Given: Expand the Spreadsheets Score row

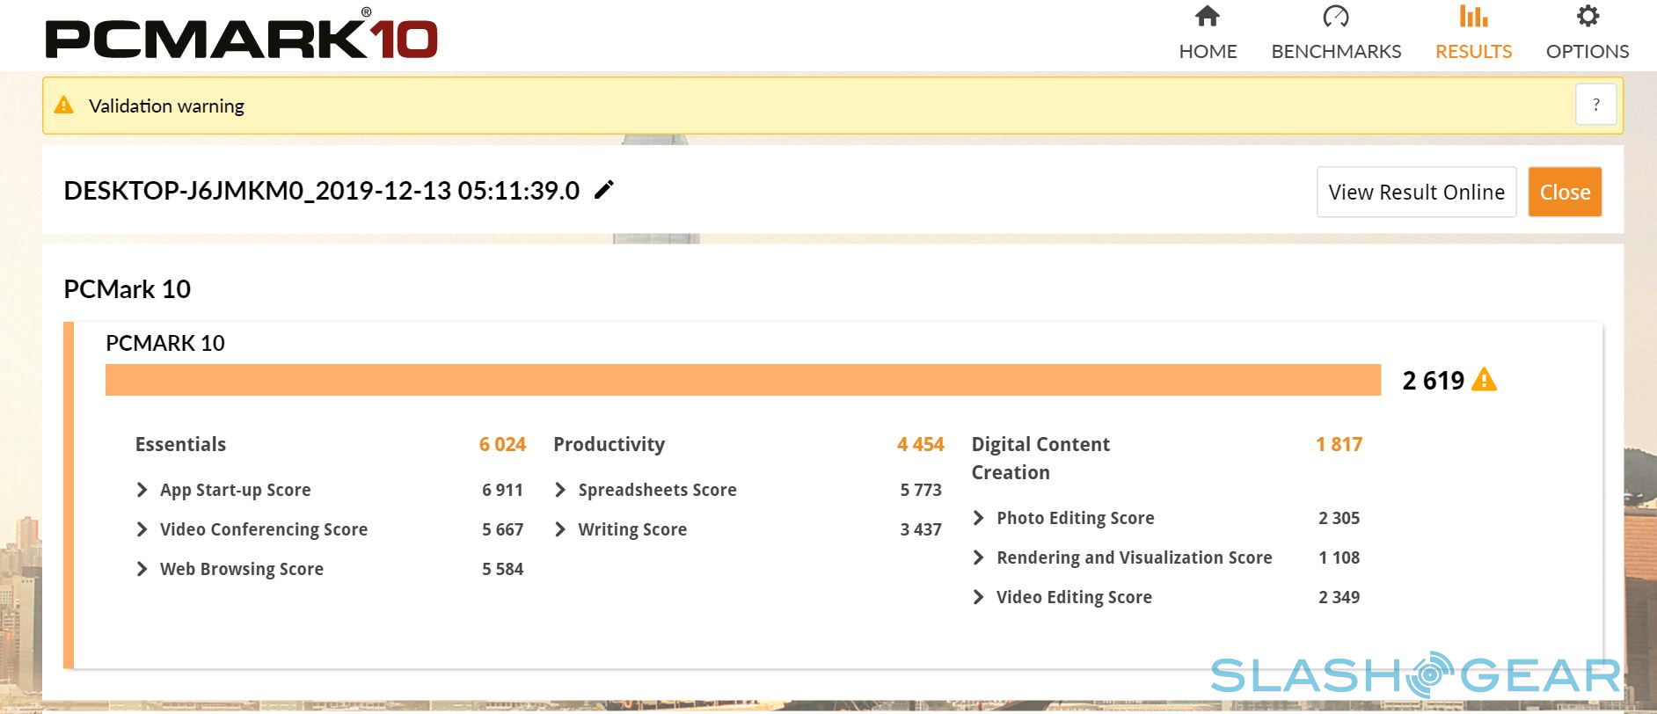Looking at the screenshot, I should click(x=560, y=490).
